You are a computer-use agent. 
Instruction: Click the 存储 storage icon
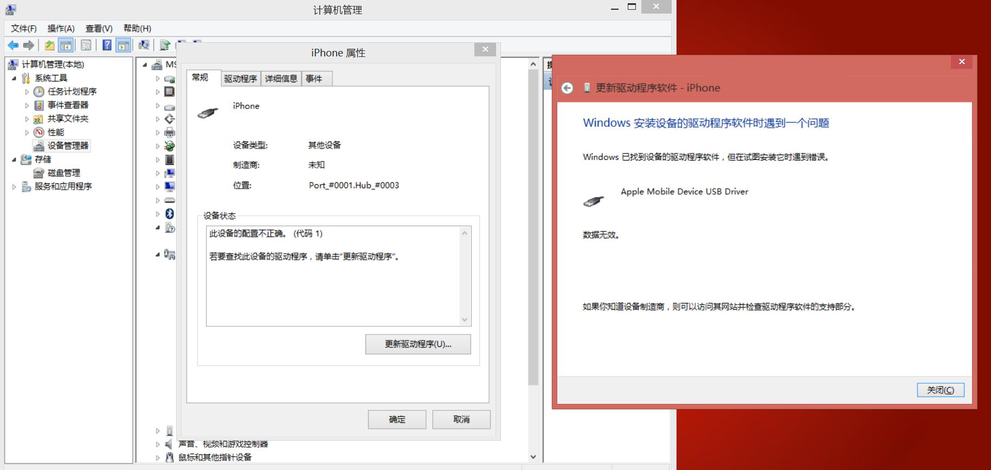(x=26, y=159)
